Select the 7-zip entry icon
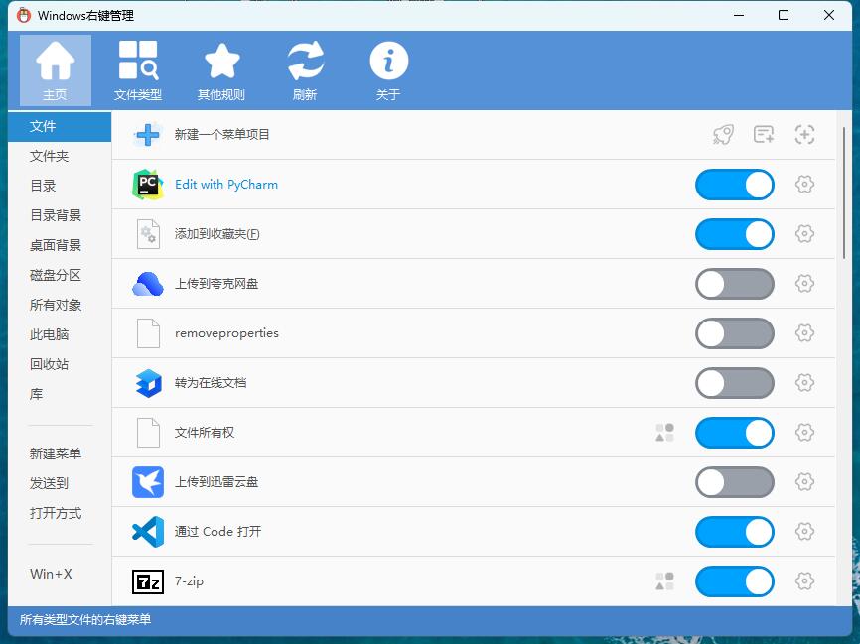Viewport: 860px width, 644px height. pos(147,581)
